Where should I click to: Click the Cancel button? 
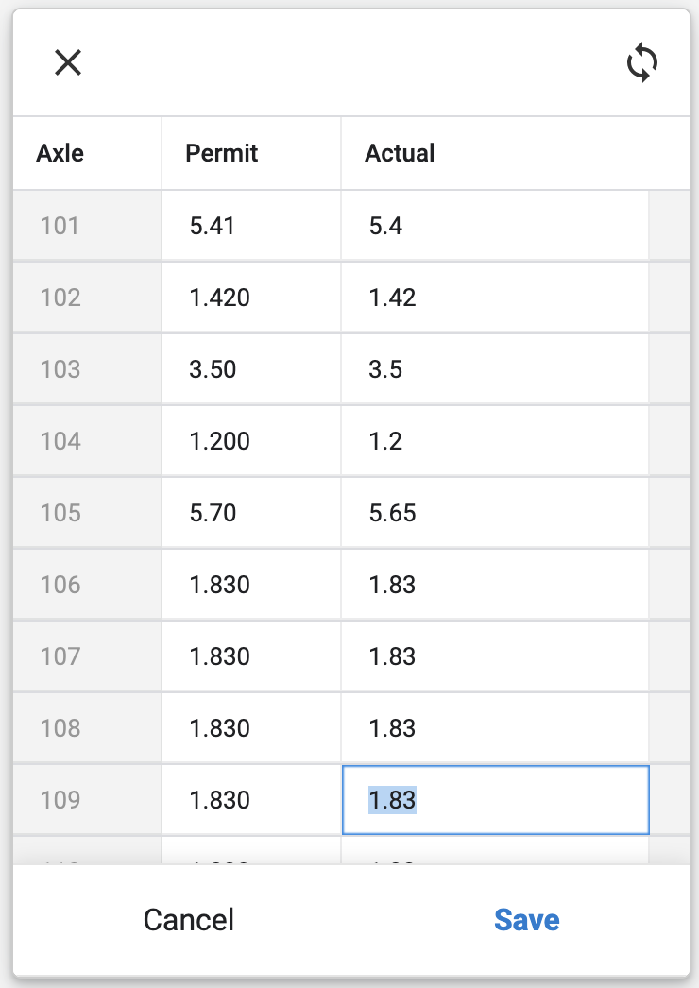tap(189, 920)
